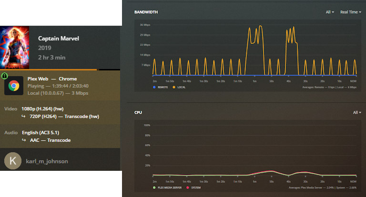Click the green secure connection lock icon
Screen dimensions: 366x197
point(4,76)
